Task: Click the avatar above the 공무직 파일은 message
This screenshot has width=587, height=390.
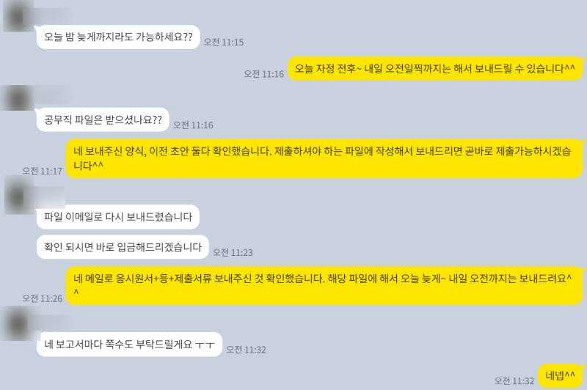Action: (x=17, y=98)
